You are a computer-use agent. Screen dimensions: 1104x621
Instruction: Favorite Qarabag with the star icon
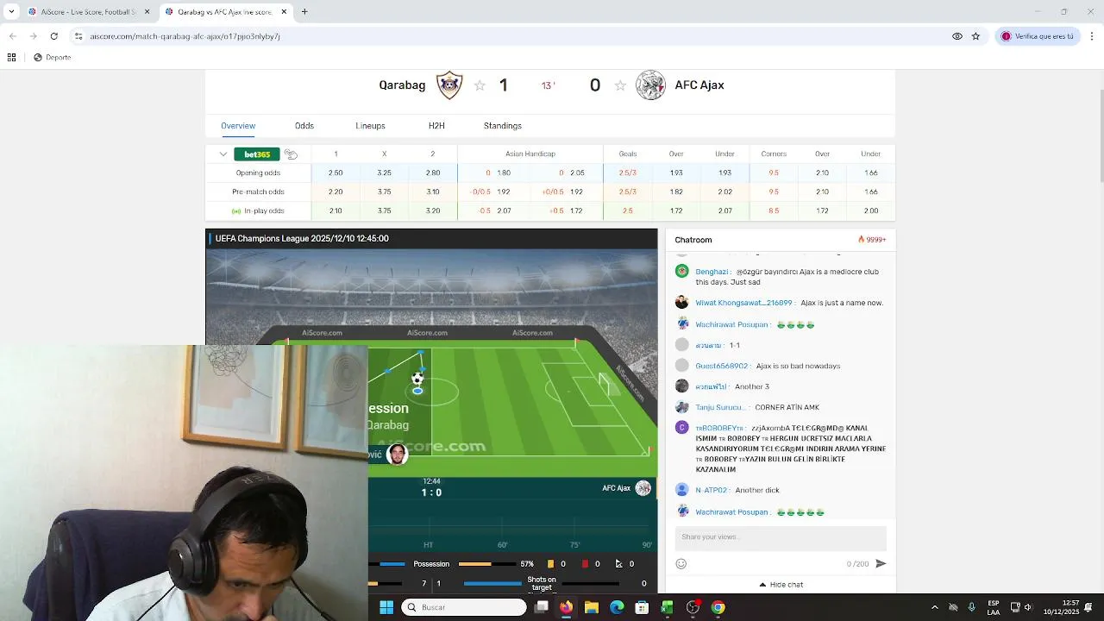click(480, 85)
